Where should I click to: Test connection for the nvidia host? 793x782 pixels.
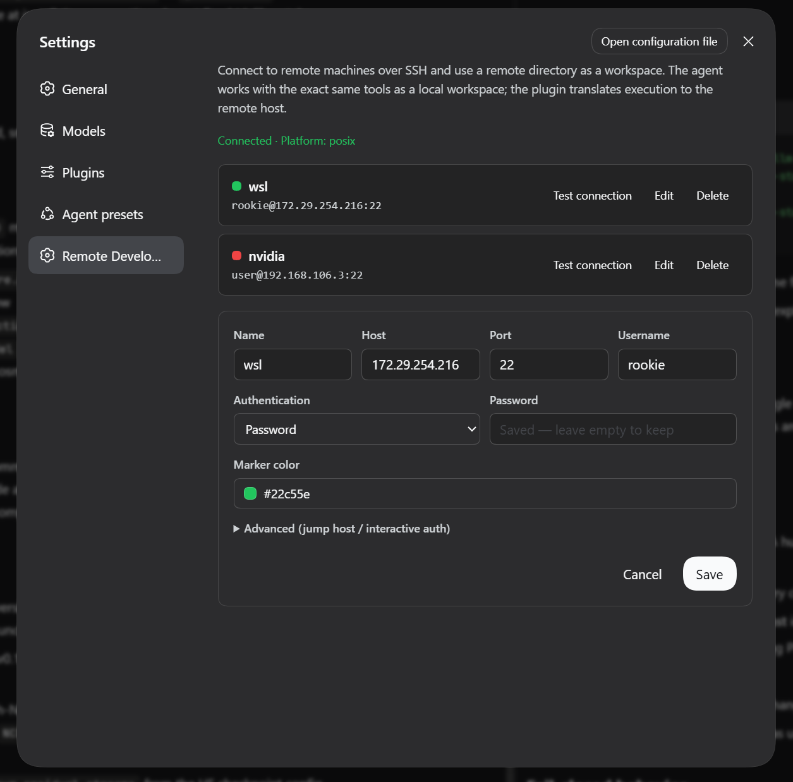coord(592,265)
